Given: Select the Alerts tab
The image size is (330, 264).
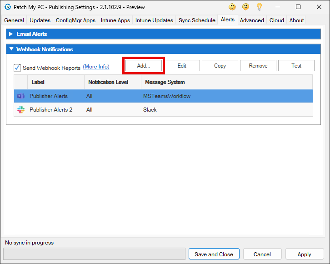Looking at the screenshot, I should 228,20.
